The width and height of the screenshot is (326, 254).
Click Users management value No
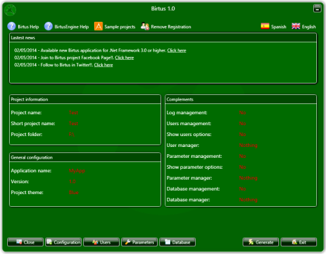tap(243, 123)
